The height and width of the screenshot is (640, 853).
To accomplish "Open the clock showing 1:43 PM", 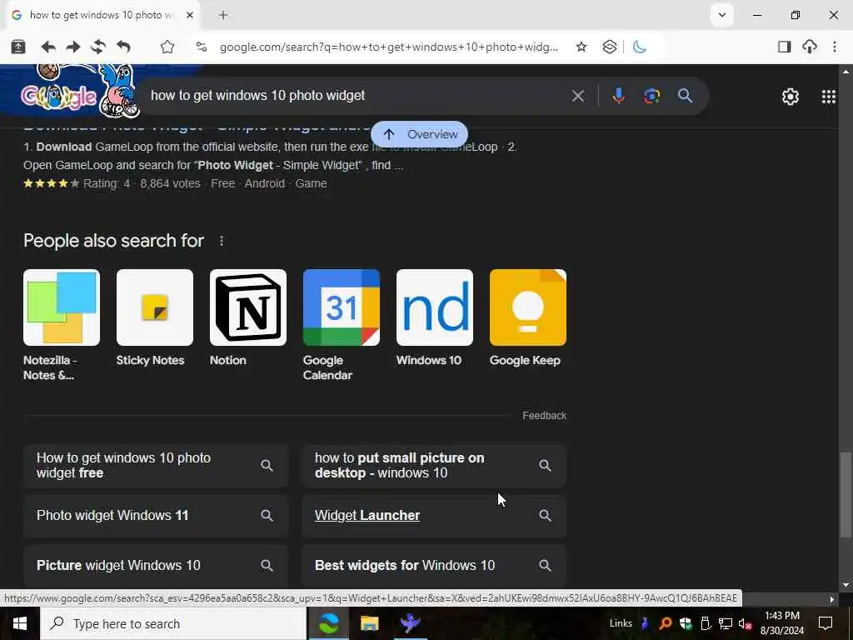I will click(x=781, y=623).
